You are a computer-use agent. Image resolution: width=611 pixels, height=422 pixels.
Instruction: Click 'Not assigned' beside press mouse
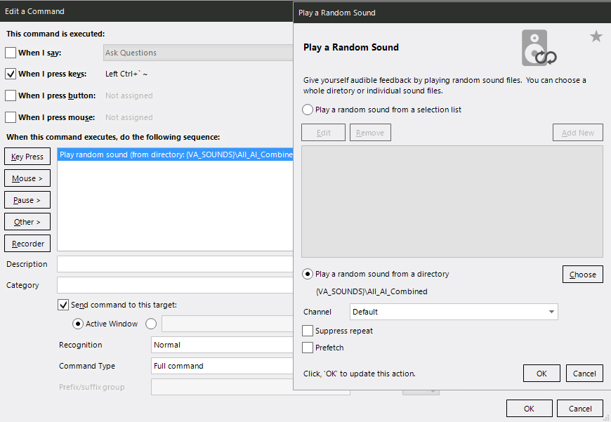(129, 117)
